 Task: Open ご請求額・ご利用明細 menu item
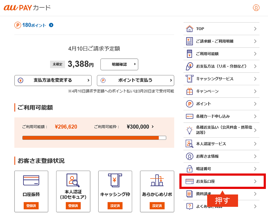click(221, 41)
